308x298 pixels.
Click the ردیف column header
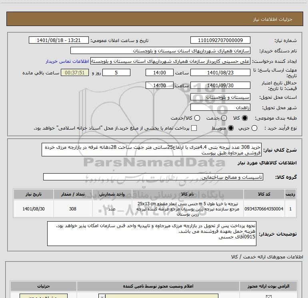click(290, 194)
